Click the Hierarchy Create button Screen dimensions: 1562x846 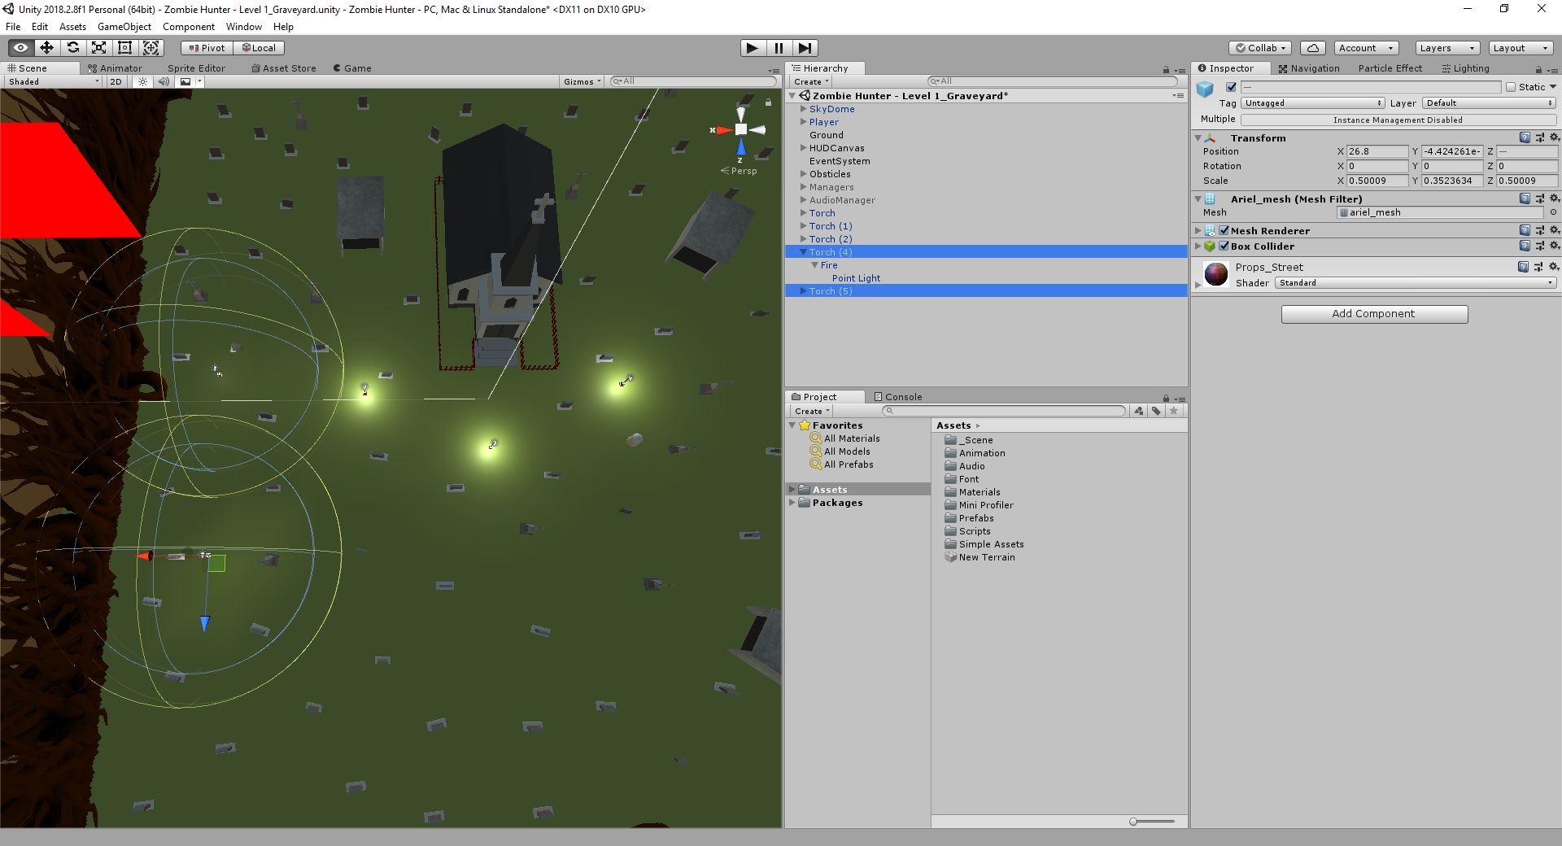(811, 81)
